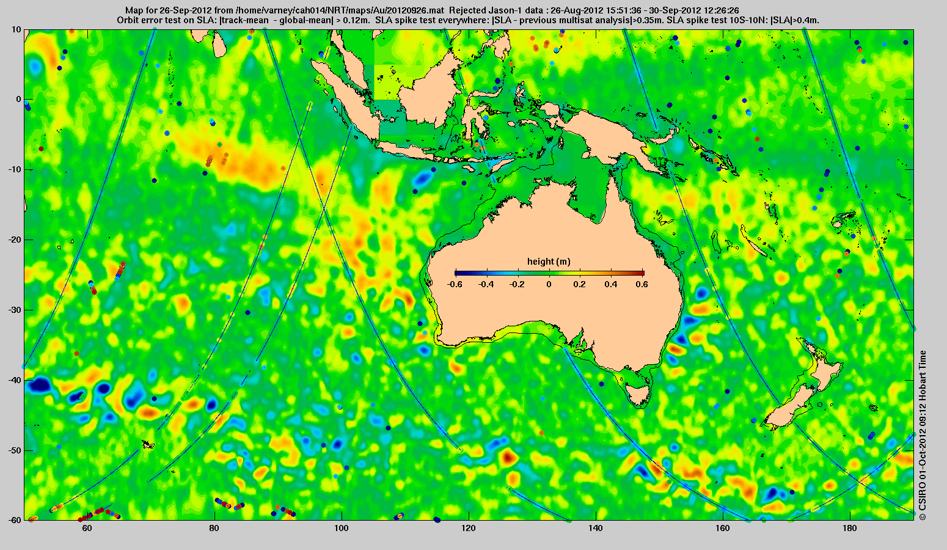The image size is (947, 550).
Task: Click the 'height (m)' colorbar label
Action: pyautogui.click(x=549, y=262)
